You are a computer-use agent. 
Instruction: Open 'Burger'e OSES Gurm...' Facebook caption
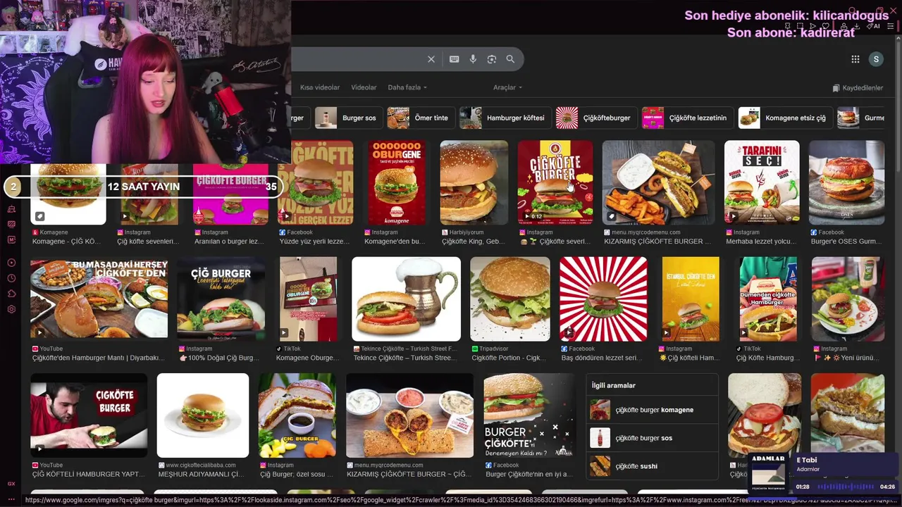click(846, 242)
